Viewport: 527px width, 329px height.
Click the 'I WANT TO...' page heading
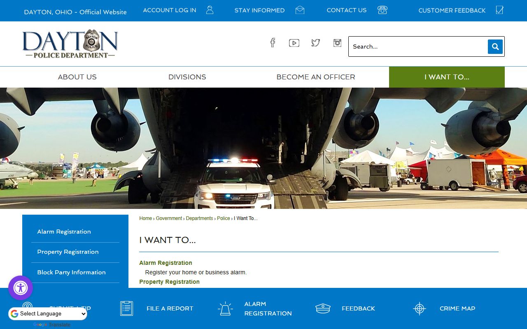click(x=168, y=240)
